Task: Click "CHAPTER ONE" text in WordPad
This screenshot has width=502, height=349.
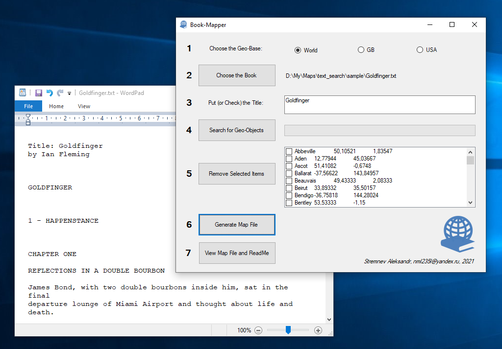Action: pyautogui.click(x=52, y=254)
